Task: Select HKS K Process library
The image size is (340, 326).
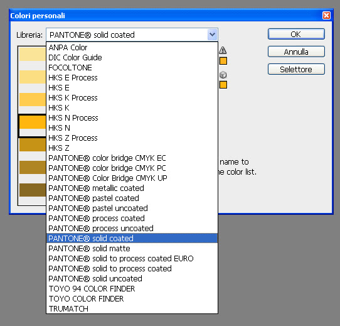Action: 132,98
